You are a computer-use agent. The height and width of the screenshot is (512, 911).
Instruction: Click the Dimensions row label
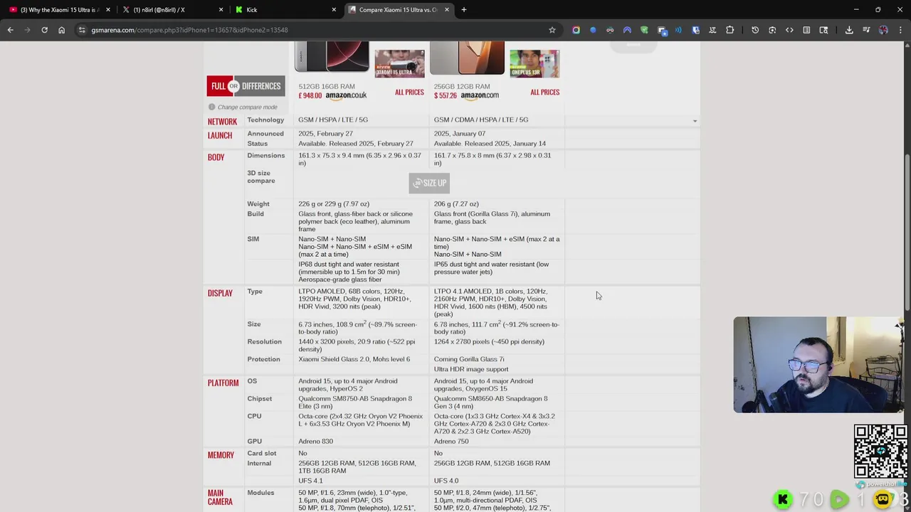coord(265,156)
